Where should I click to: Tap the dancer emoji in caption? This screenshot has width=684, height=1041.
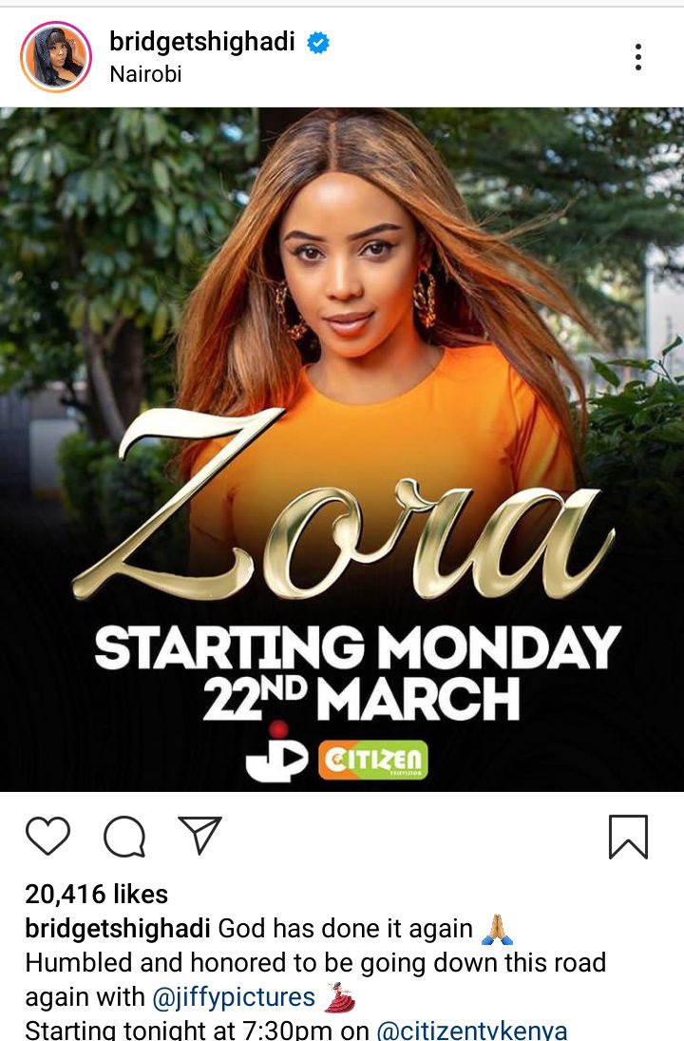(339, 996)
